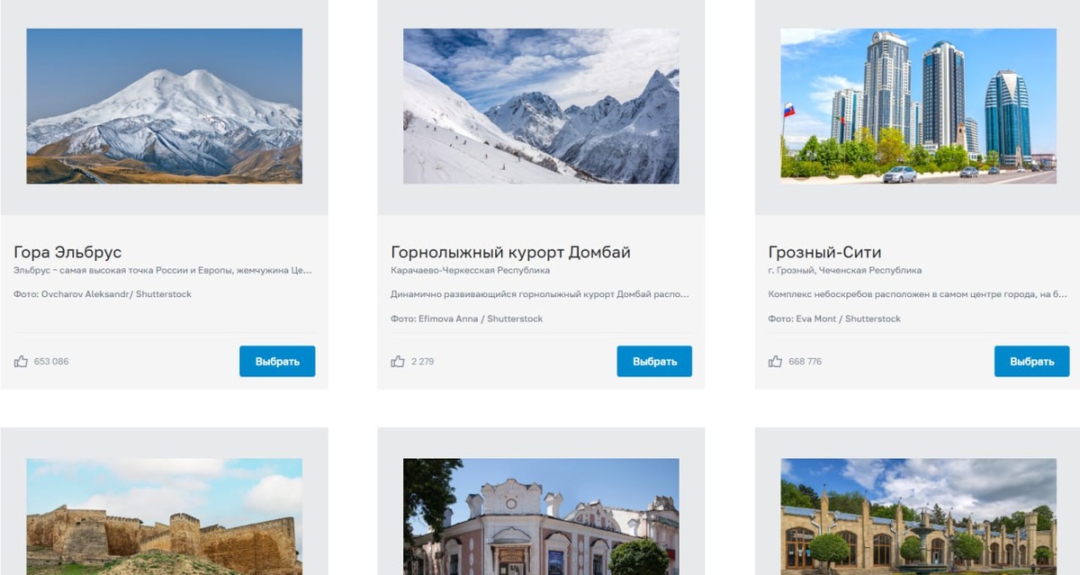Click the truncated Эльбрус description text
The width and height of the screenshot is (1080, 575).
[x=163, y=270]
